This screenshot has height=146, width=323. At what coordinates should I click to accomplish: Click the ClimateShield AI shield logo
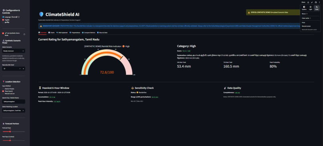(x=41, y=14)
